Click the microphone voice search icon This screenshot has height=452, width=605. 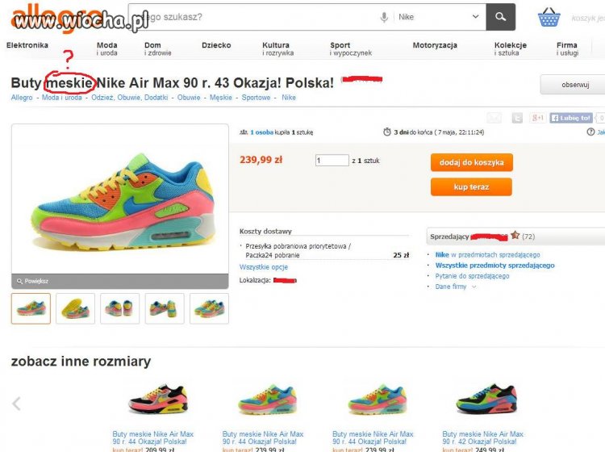(384, 17)
